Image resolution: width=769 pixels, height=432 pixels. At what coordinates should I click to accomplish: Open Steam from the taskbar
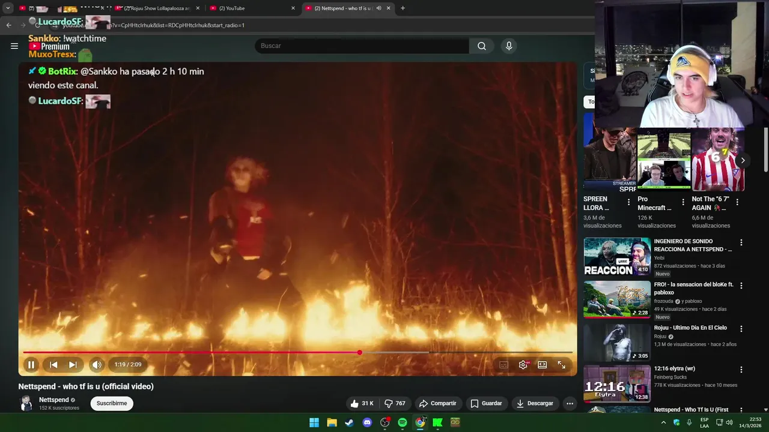coord(349,422)
